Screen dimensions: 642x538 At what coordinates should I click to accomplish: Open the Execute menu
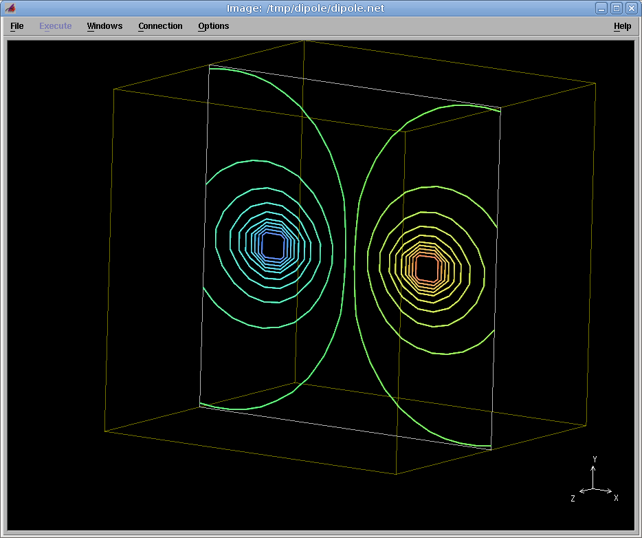55,26
